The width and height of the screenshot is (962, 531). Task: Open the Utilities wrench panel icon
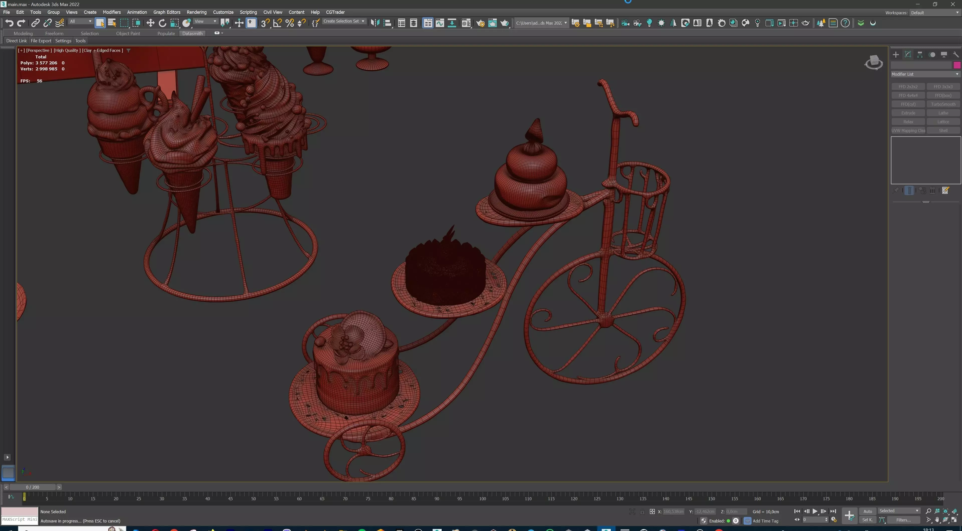pyautogui.click(x=956, y=55)
